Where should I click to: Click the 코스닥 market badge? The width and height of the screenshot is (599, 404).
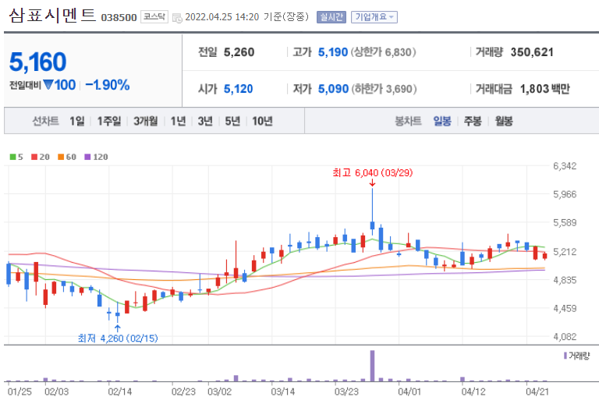tap(154, 17)
